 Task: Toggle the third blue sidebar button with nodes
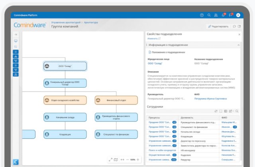click(x=16, y=61)
